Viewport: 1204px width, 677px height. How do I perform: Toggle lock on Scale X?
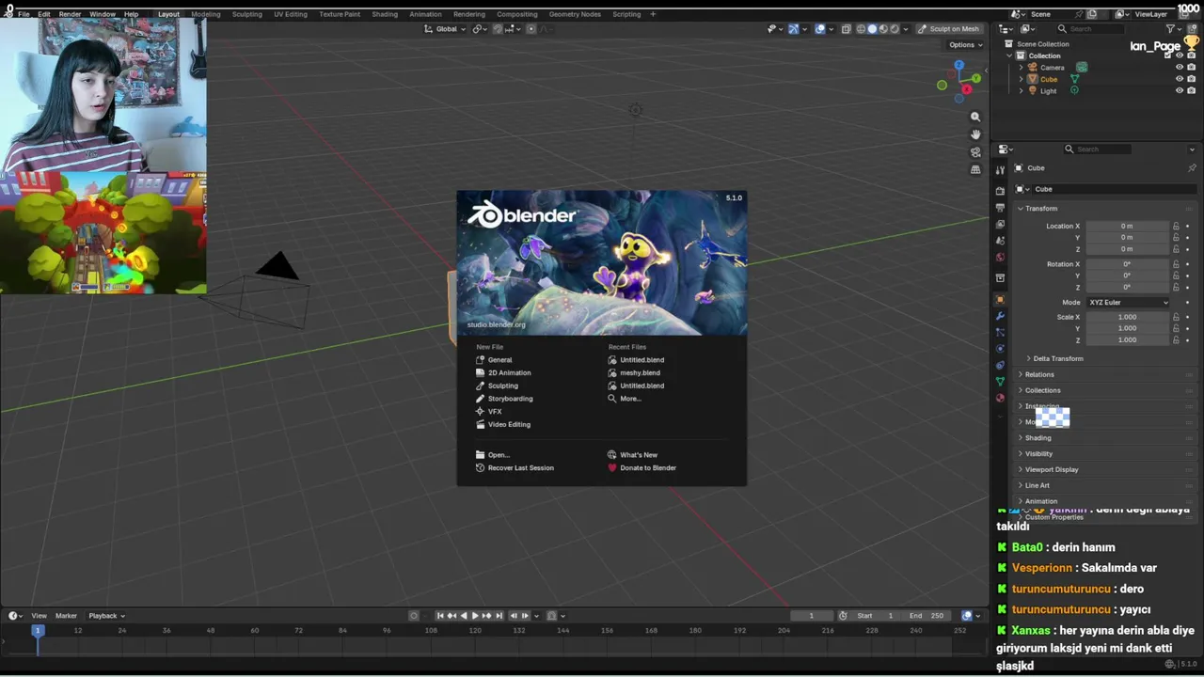(x=1176, y=317)
